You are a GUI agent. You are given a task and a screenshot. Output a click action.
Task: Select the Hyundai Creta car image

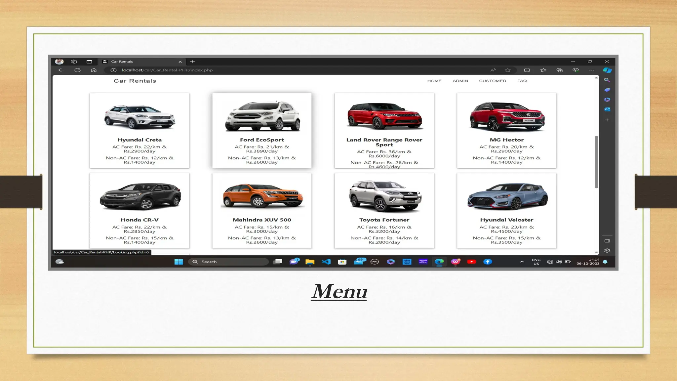[139, 117]
